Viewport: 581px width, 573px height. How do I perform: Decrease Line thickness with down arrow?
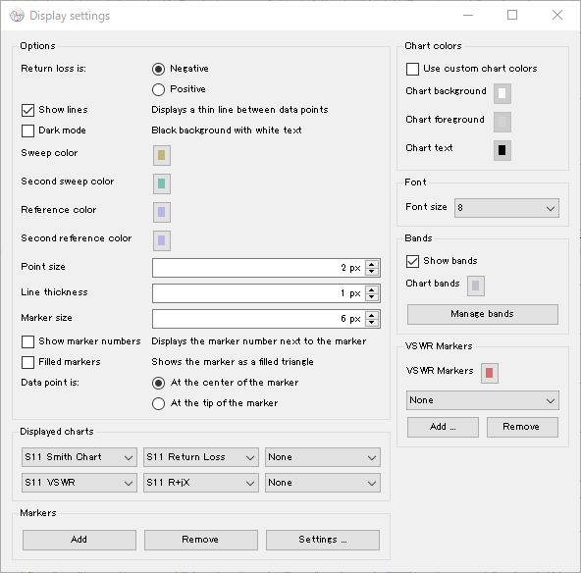pos(372,297)
